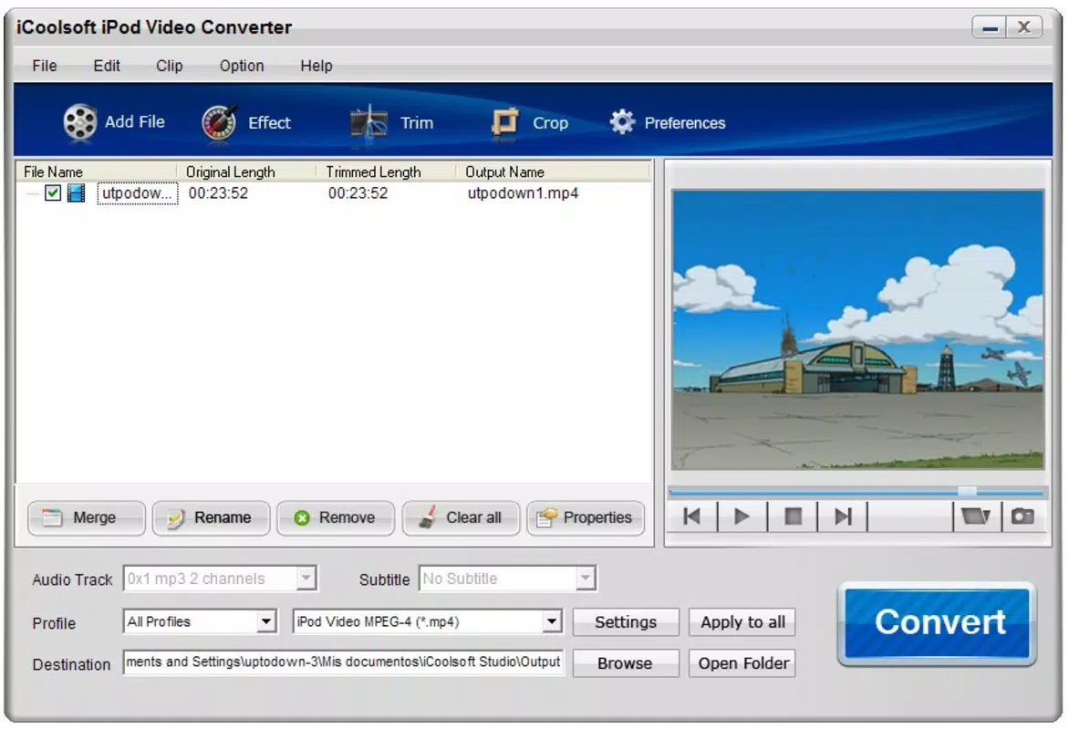The height and width of the screenshot is (730, 1069).
Task: Close the iCoolsoft window
Action: pos(1024,28)
